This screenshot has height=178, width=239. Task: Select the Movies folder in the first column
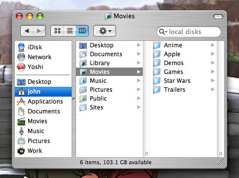[x=109, y=72]
